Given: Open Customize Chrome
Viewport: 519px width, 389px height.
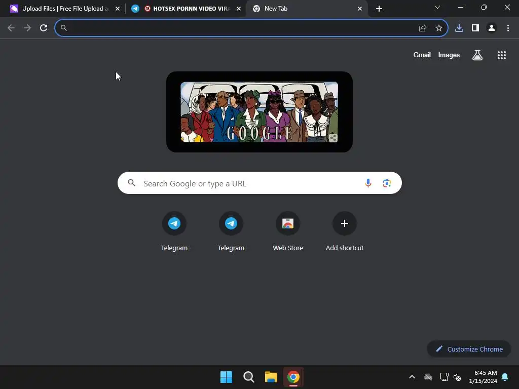Looking at the screenshot, I should 469,349.
